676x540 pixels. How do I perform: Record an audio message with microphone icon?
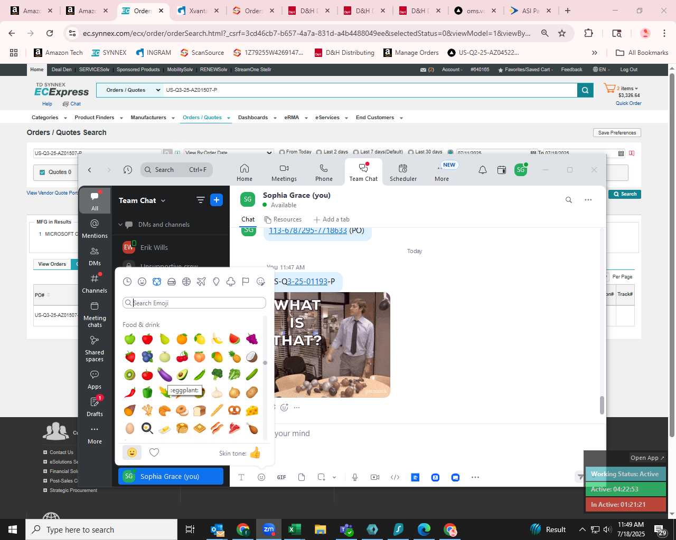(355, 477)
